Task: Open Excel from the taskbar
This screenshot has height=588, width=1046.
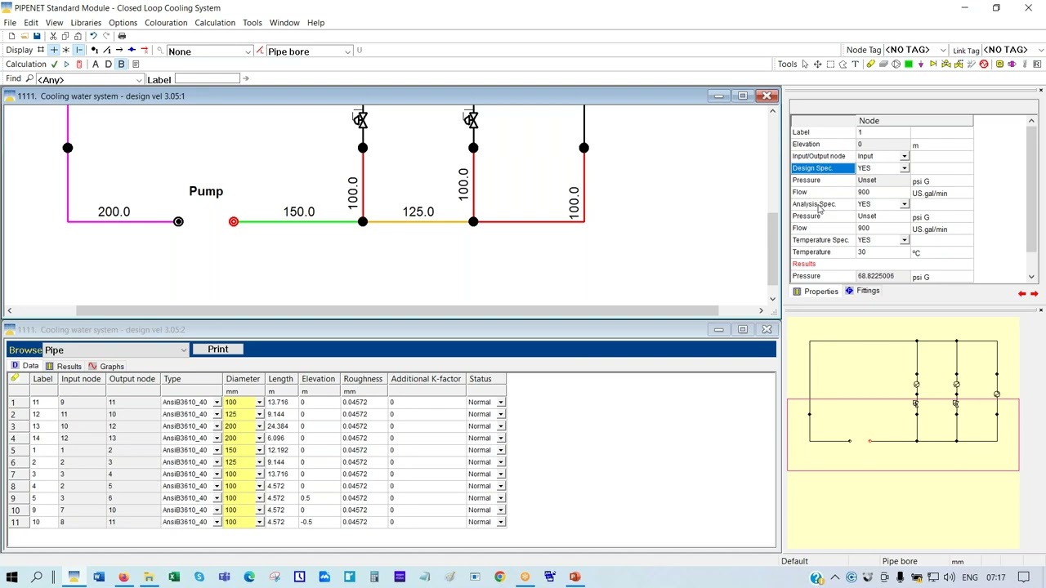Action: pyautogui.click(x=174, y=577)
